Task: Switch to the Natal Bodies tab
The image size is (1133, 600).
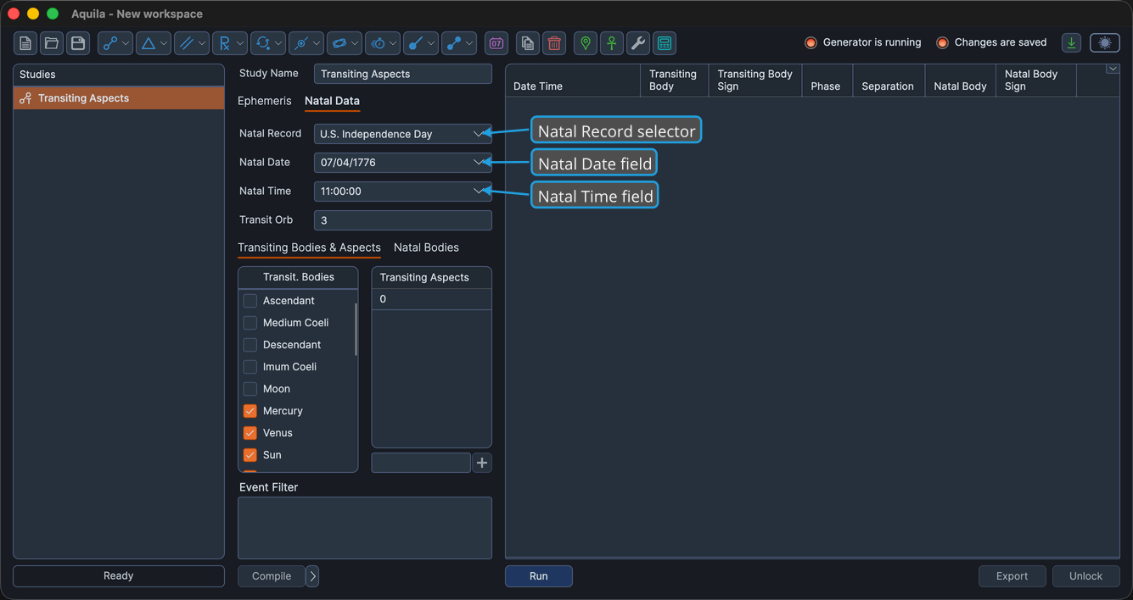Action: [426, 247]
